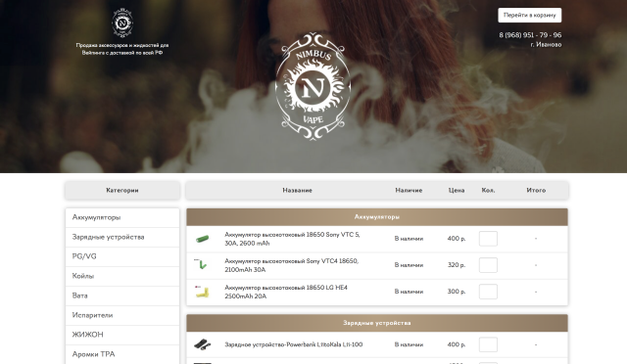Open the Испарители category
The height and width of the screenshot is (364, 627).
(122, 316)
